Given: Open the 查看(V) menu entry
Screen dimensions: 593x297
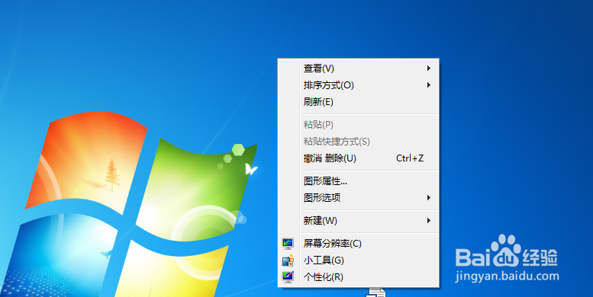Looking at the screenshot, I should click(358, 69).
